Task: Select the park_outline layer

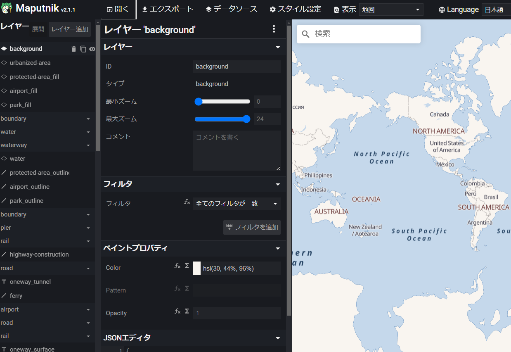Action: click(47, 201)
